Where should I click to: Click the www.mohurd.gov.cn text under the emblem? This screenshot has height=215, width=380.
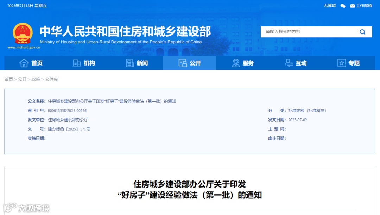[x=24, y=47]
